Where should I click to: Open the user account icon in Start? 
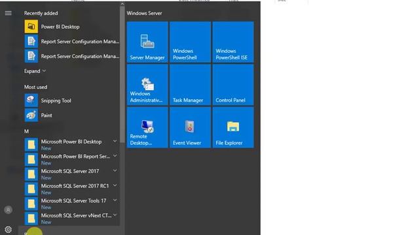coord(9,210)
